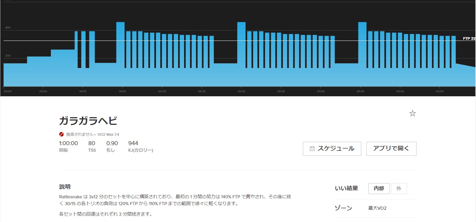Click the 00:15 time marker on chart
Screen dimensions: 476x222
point(123,91)
